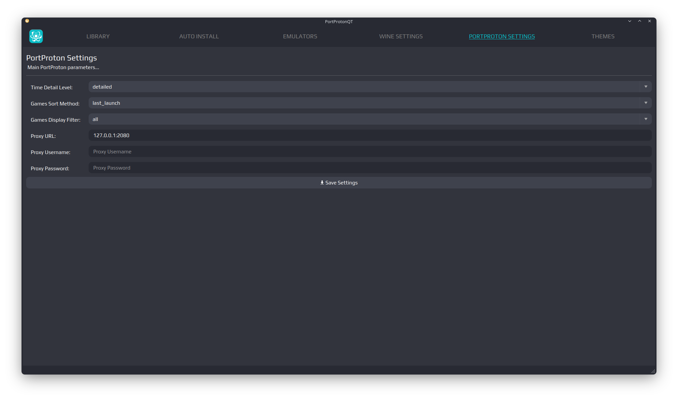
Task: Click the small orange titlebar app icon
Action: [x=27, y=21]
